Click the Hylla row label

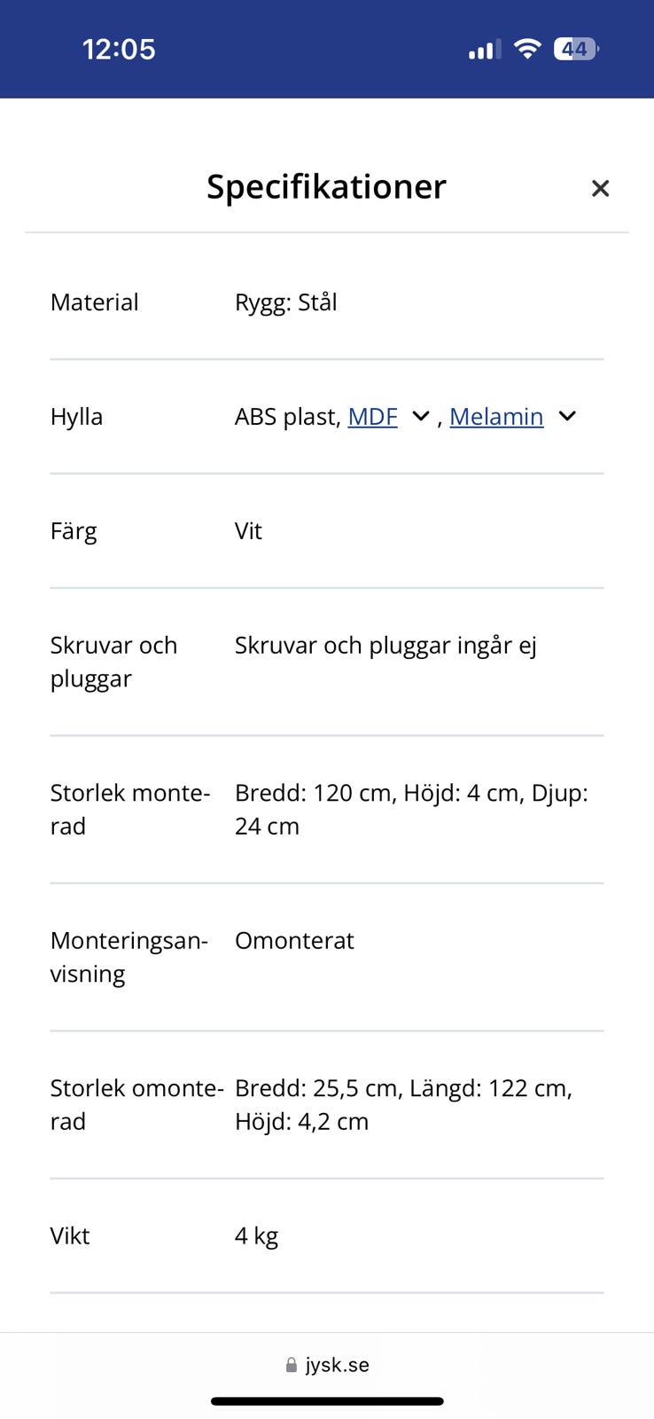tap(77, 417)
